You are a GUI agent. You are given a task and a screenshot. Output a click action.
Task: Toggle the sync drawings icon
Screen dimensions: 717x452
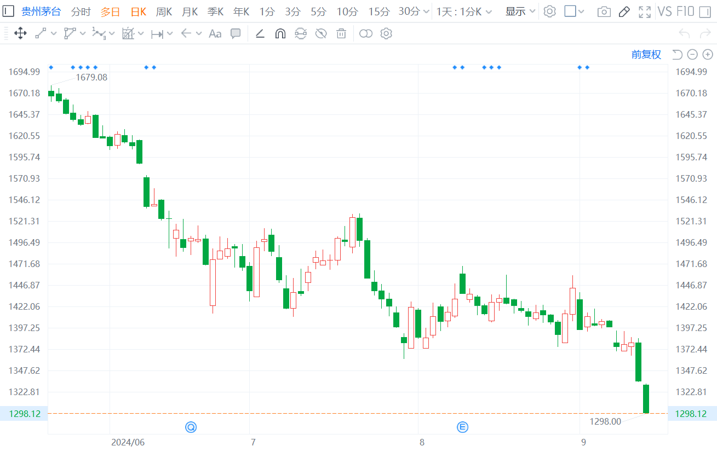pyautogui.click(x=300, y=34)
